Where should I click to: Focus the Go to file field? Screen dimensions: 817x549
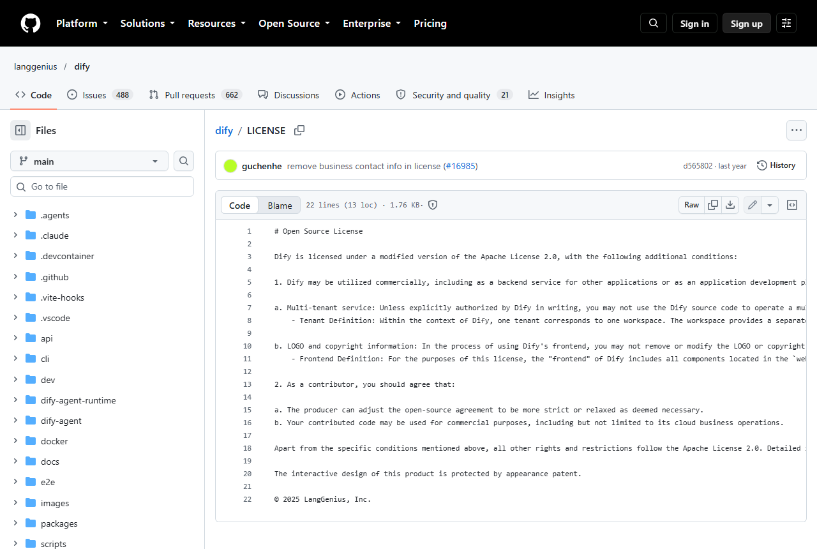click(x=102, y=186)
